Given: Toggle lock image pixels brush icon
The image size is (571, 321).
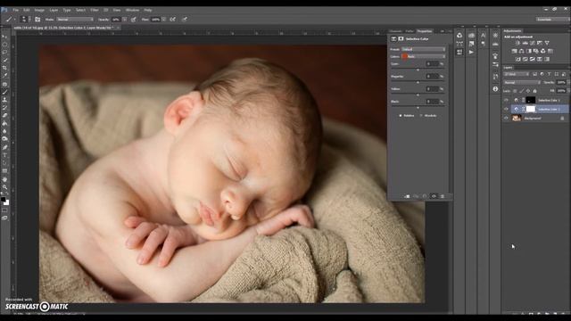Looking at the screenshot, I should coord(521,91).
